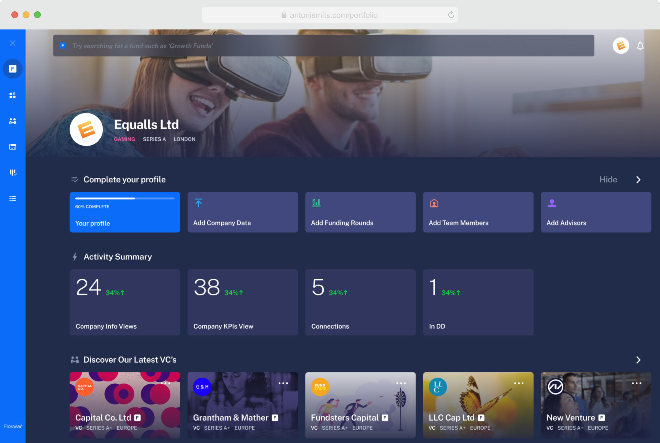Select the Floww F logo in the sidebar
The height and width of the screenshot is (443, 660).
12,69
